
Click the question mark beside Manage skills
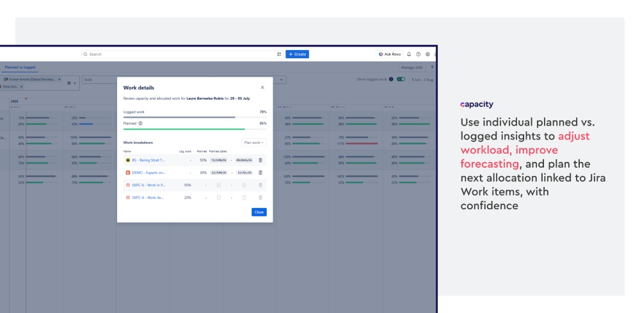(432, 68)
